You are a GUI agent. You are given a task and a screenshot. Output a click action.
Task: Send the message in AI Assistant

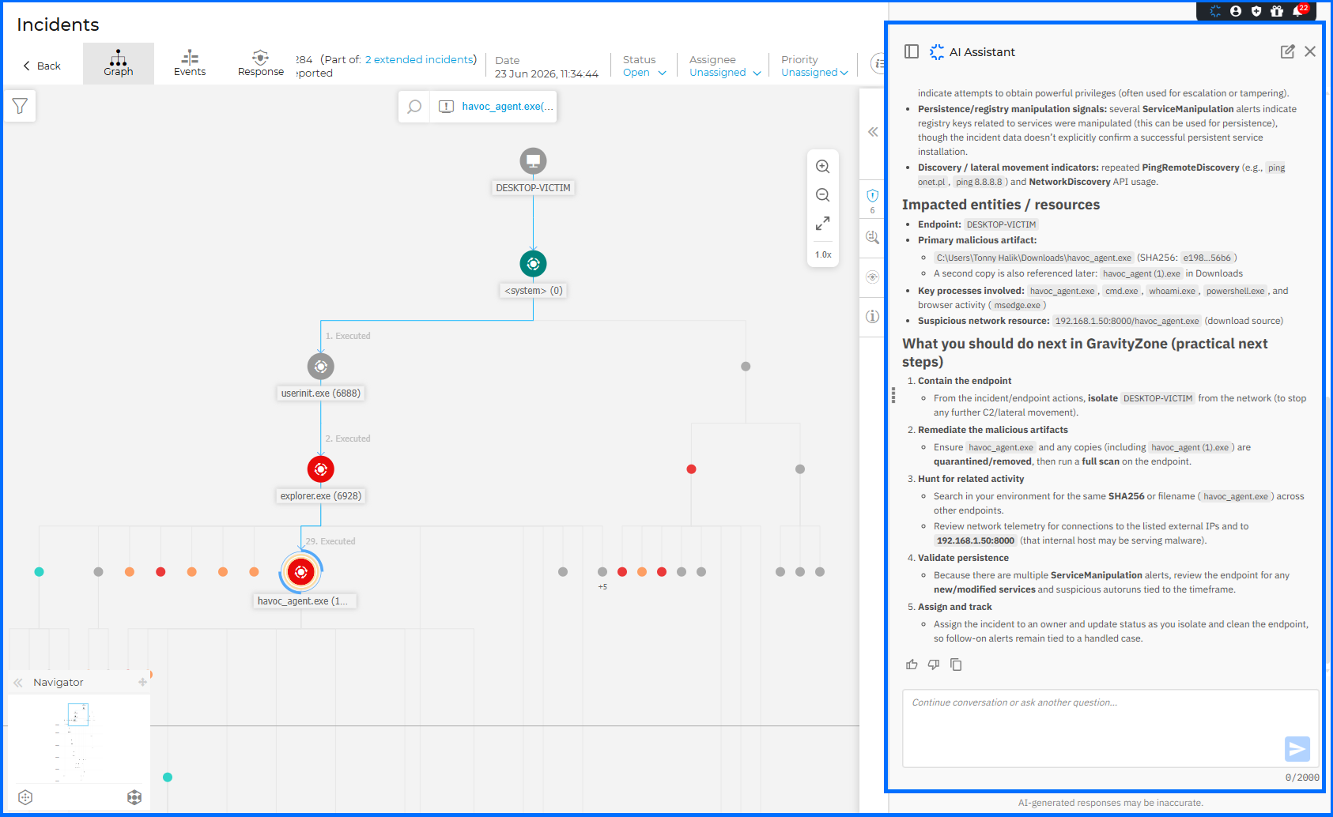pyautogui.click(x=1297, y=749)
